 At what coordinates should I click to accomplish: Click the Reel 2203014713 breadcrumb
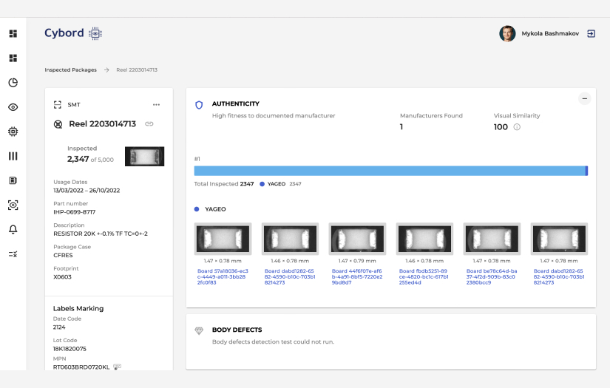coord(137,70)
